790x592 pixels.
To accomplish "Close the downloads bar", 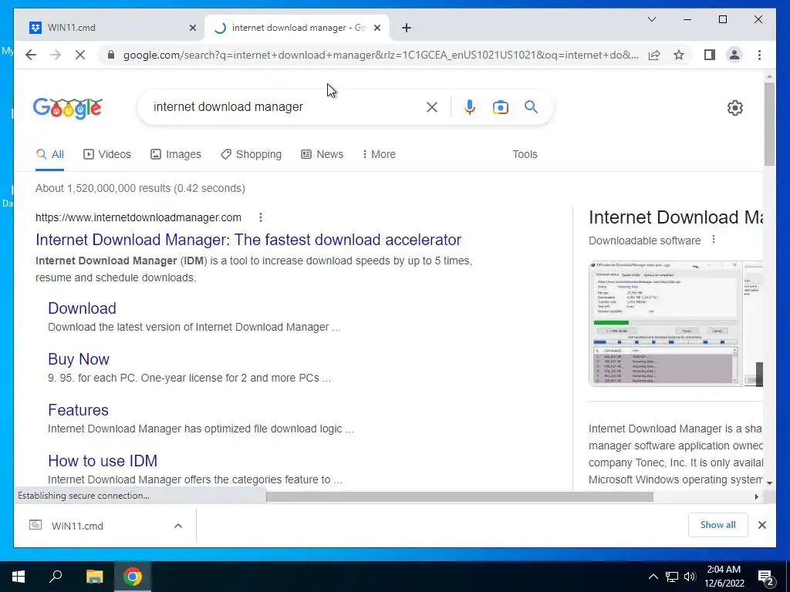I will 761,525.
